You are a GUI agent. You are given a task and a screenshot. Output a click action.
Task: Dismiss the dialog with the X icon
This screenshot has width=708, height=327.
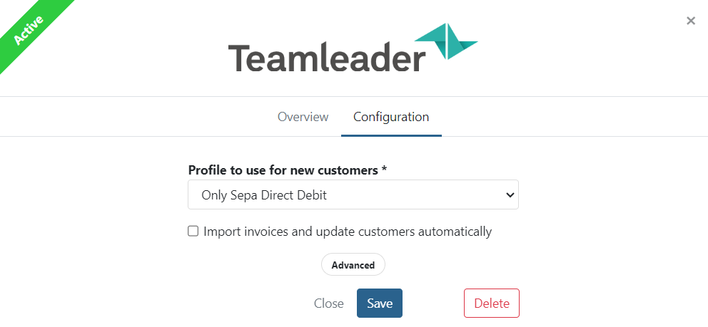691,21
